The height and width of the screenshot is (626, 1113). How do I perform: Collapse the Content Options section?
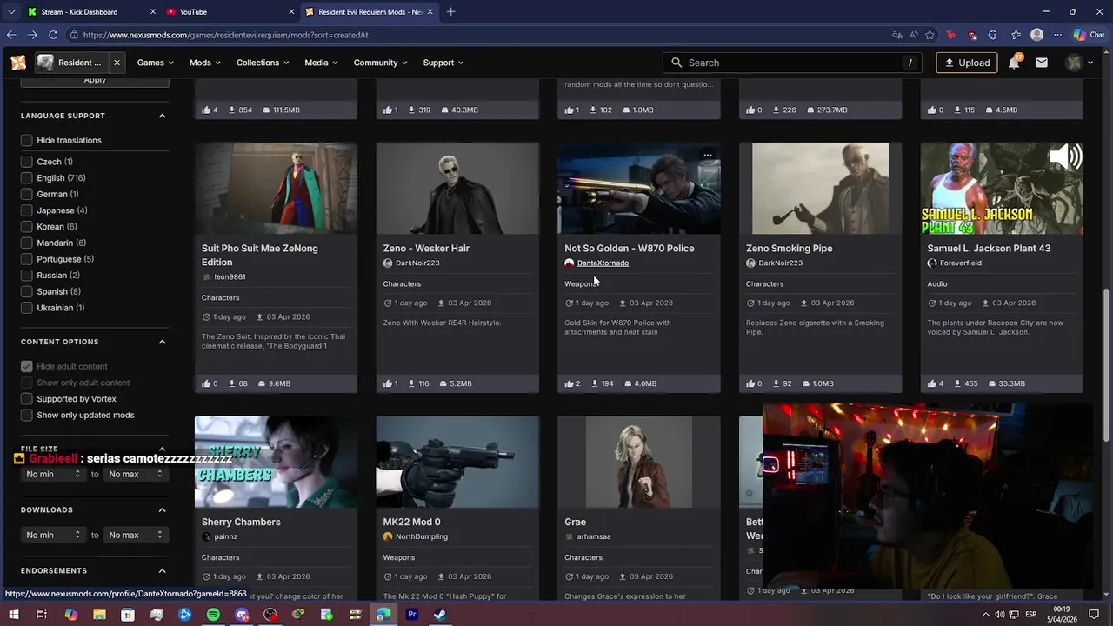[x=162, y=342]
